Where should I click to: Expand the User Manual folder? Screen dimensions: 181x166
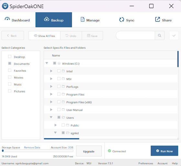pyautogui.click(x=51, y=109)
